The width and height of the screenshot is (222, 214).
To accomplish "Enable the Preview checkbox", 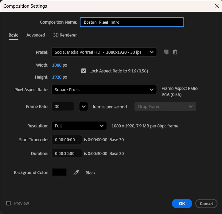I will [x=9, y=203].
